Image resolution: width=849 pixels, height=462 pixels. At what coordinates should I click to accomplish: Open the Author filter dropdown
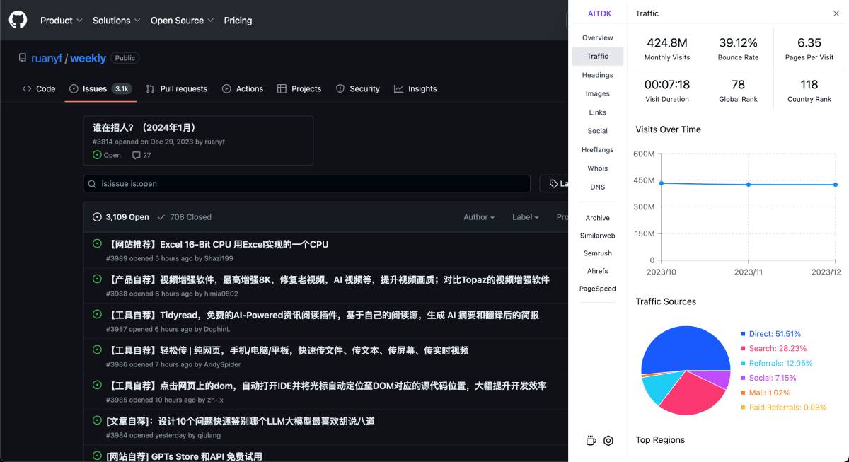tap(479, 216)
